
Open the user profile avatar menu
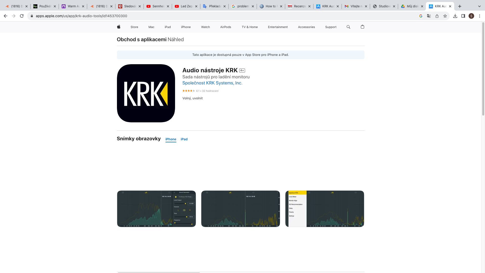click(471, 16)
